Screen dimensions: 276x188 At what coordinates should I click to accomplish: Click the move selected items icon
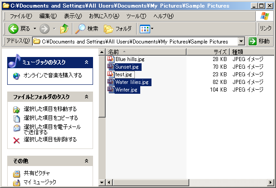(17, 109)
